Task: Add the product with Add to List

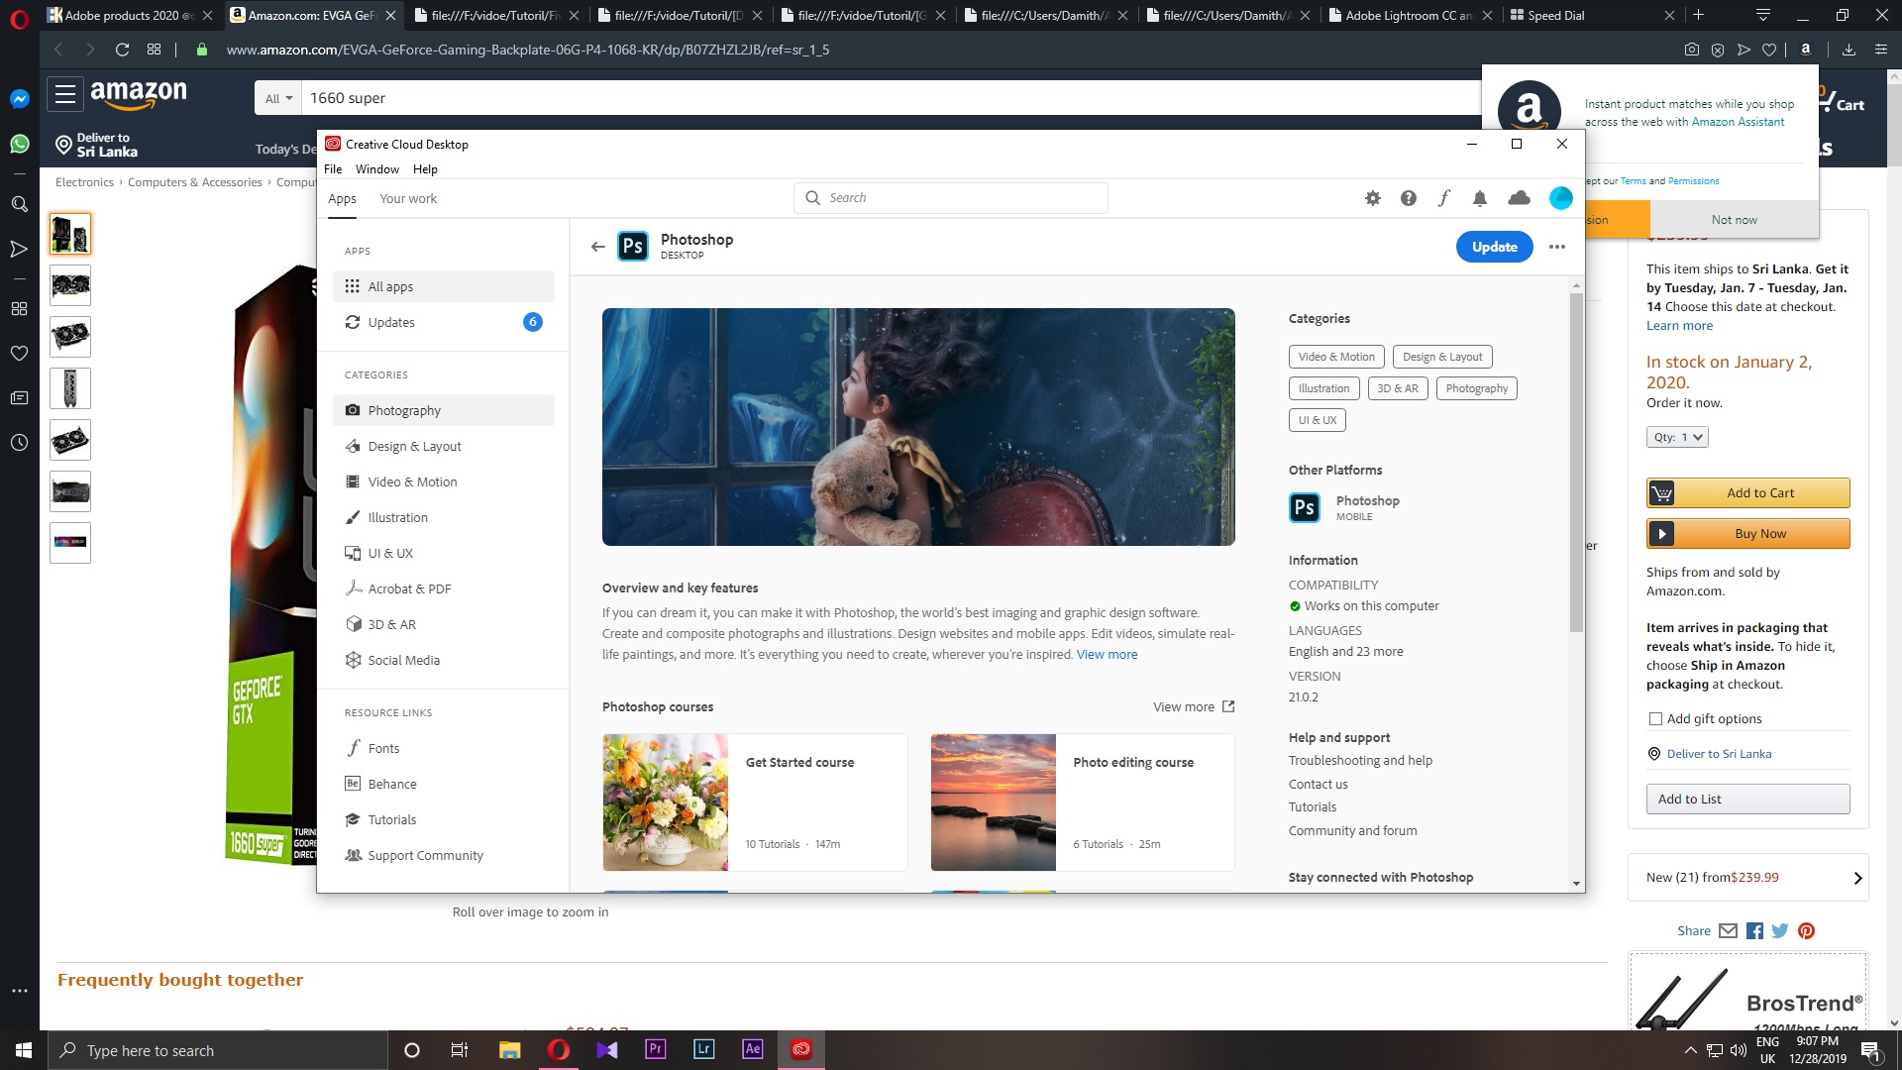Action: point(1747,800)
